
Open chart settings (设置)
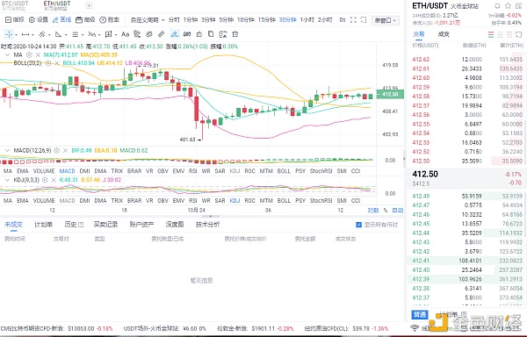tap(39, 20)
